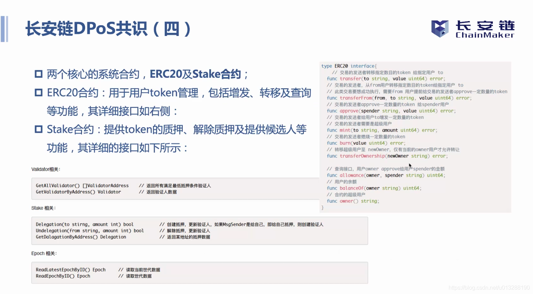Click the 长安链 ChainMaker brand wordmark
The height and width of the screenshot is (294, 533).
[485, 29]
